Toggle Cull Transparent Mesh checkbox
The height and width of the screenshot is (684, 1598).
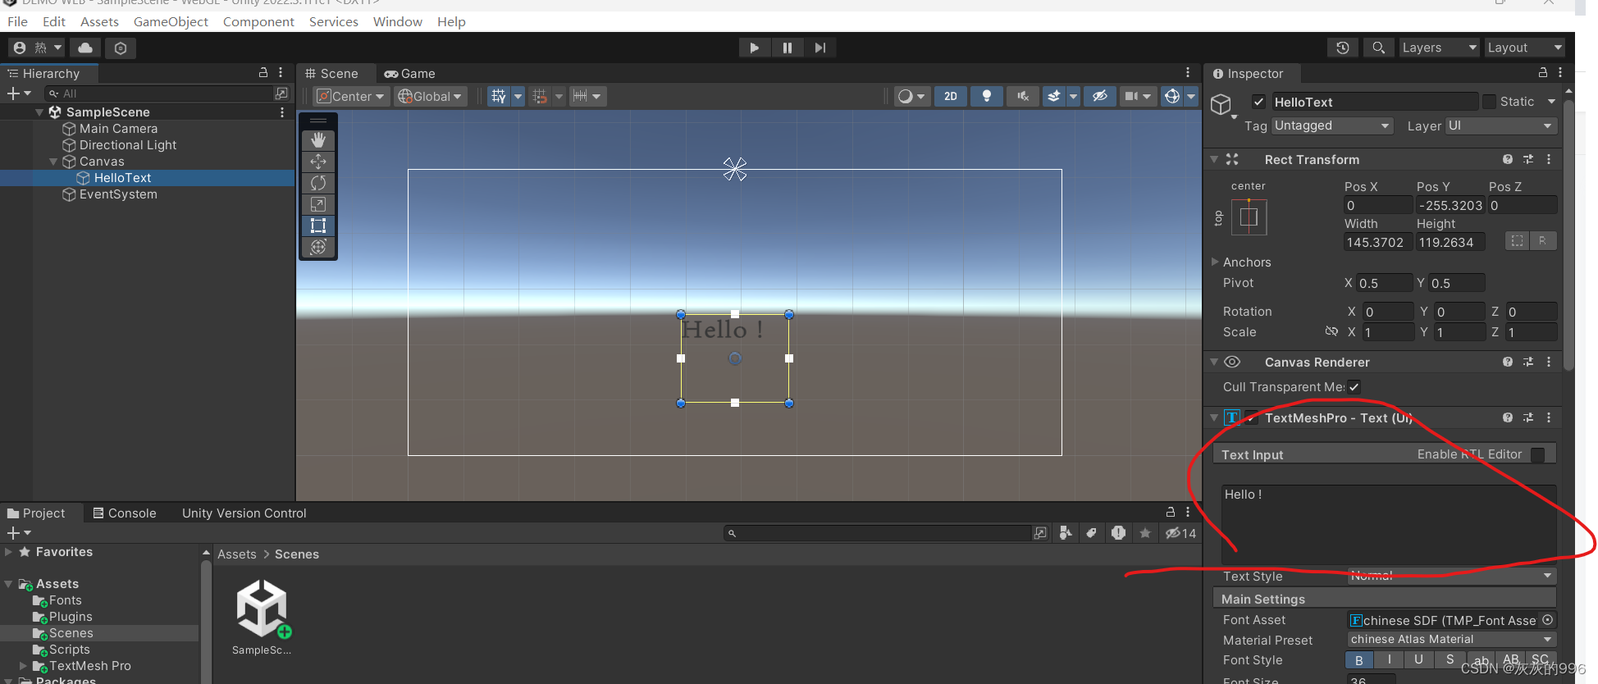point(1354,387)
